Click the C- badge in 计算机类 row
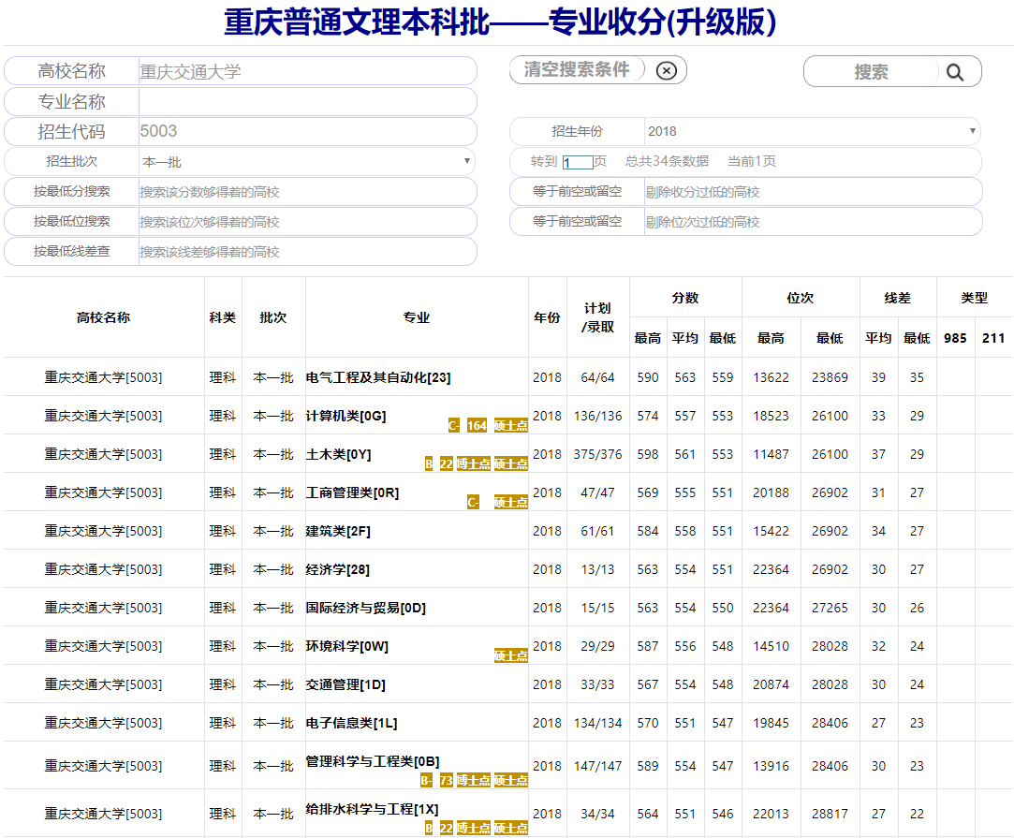The image size is (1014, 838). (x=453, y=425)
